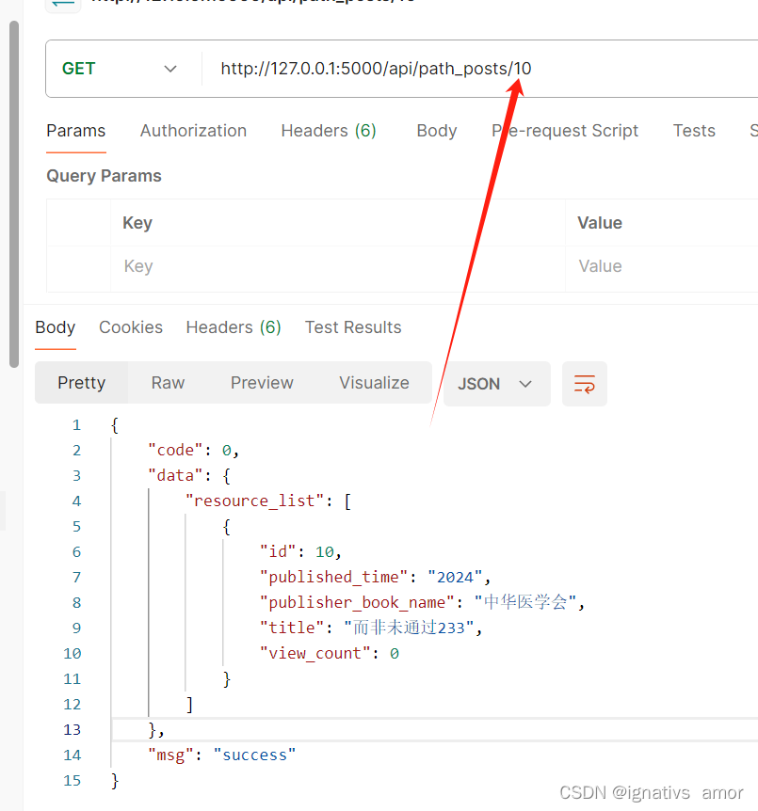Click the "id" key on line 6
Viewport: 758px width, 811px height.
(278, 551)
